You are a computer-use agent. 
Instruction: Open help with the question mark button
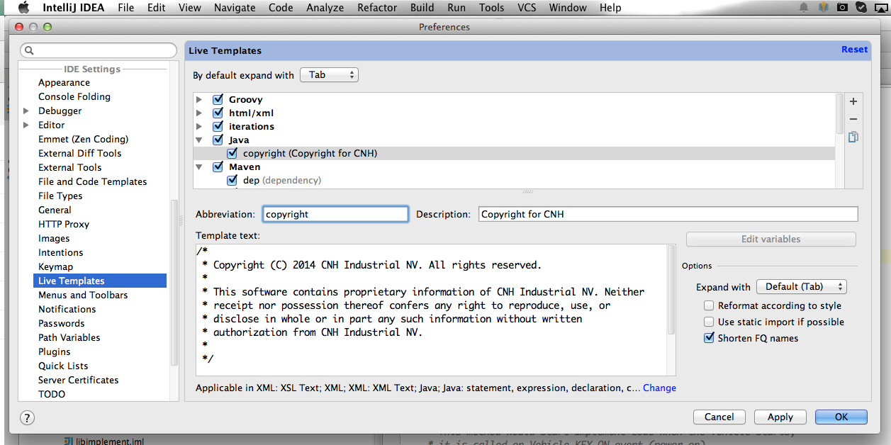[x=27, y=417]
